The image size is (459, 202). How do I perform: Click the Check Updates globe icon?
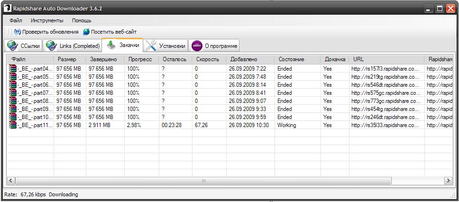18,32
